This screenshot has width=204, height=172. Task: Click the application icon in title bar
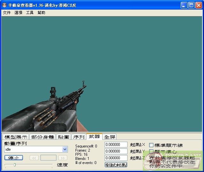click(x=4, y=5)
